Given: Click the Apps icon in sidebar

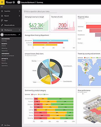Looking at the screenshot, I should point(2,20).
